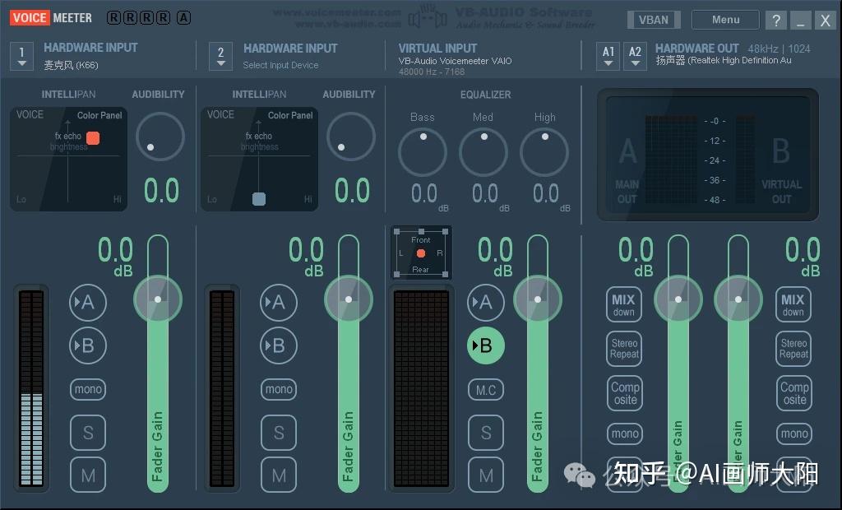
Task: Enable mono on Hardware Input 1
Action: click(x=88, y=389)
